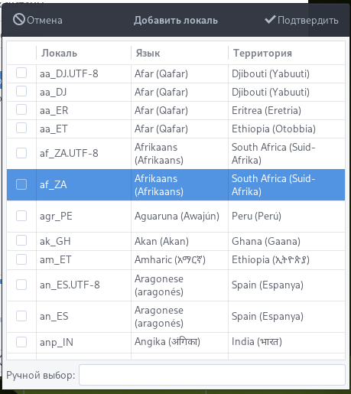This screenshot has height=394, width=351.
Task: Select the ak_GH Akan row
Action: [176, 241]
